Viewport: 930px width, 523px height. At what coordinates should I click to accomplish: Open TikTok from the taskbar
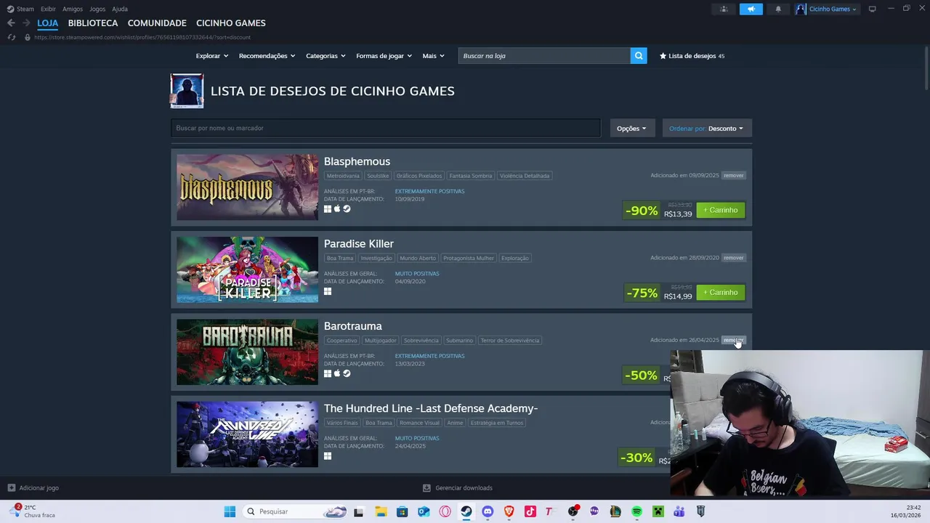click(x=530, y=511)
